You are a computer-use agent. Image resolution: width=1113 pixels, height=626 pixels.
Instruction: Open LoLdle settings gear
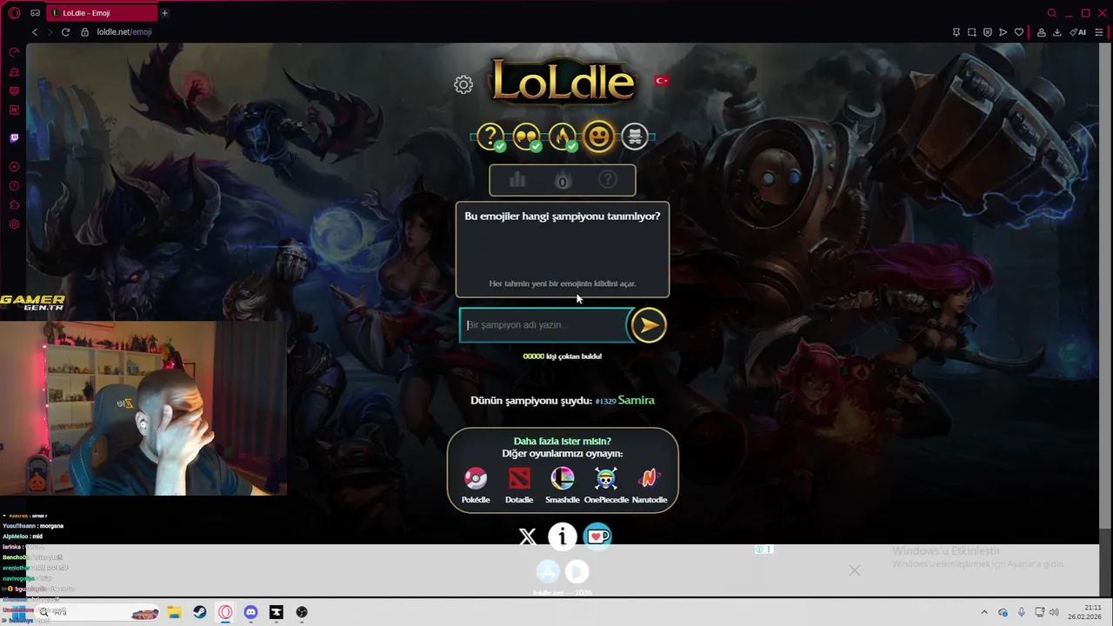(x=463, y=84)
